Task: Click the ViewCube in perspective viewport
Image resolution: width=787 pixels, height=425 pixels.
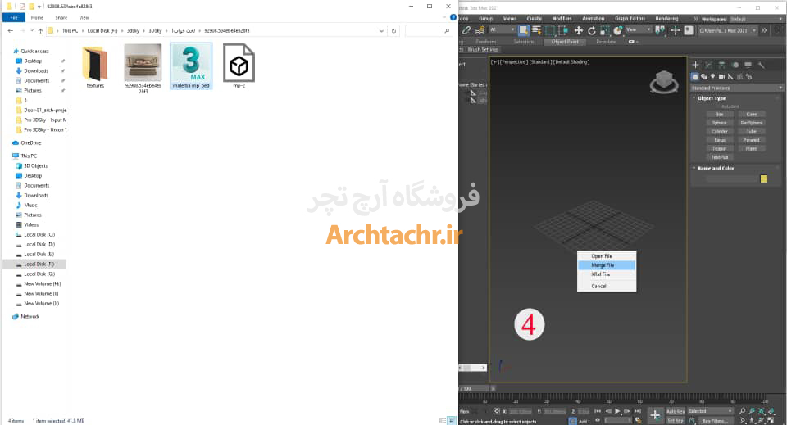Action: tap(664, 82)
